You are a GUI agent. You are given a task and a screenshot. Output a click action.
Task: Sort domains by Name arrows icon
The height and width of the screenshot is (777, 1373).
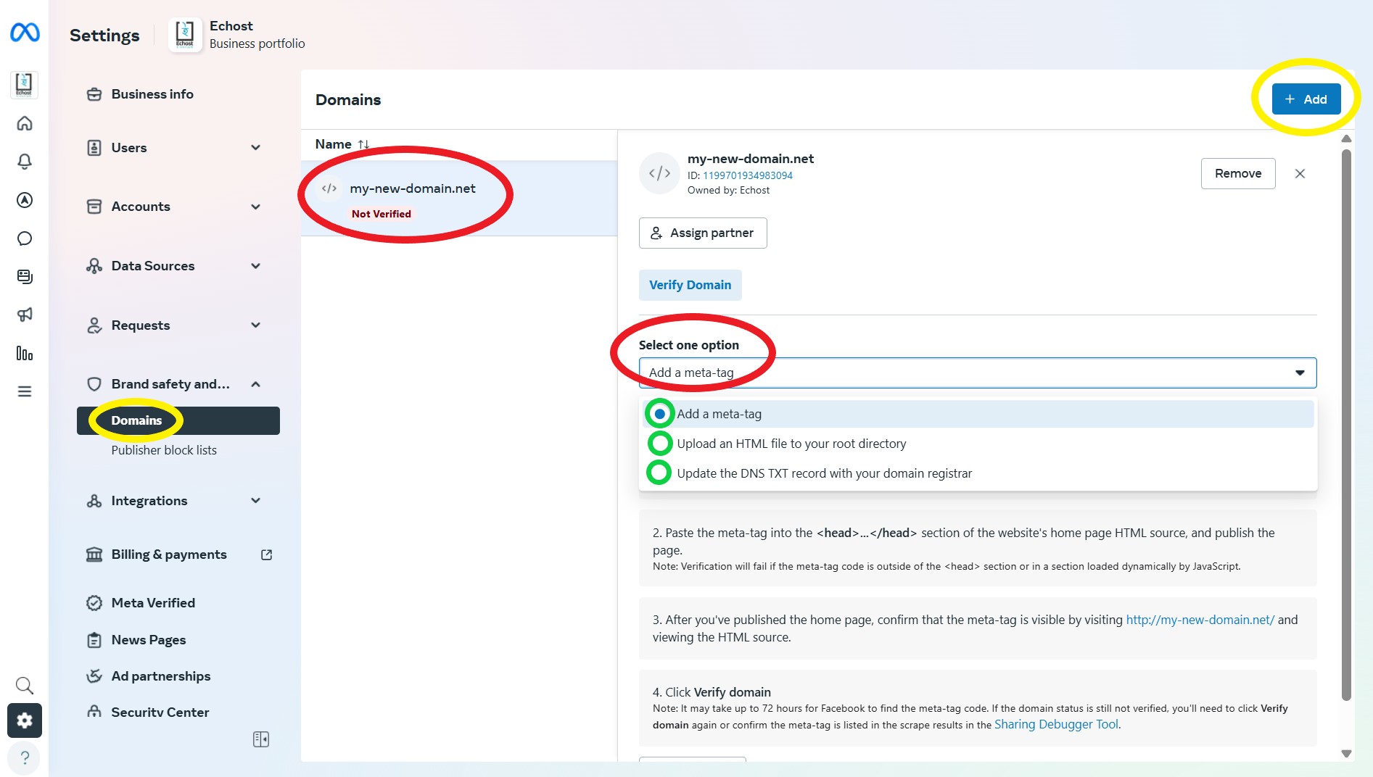click(x=363, y=144)
